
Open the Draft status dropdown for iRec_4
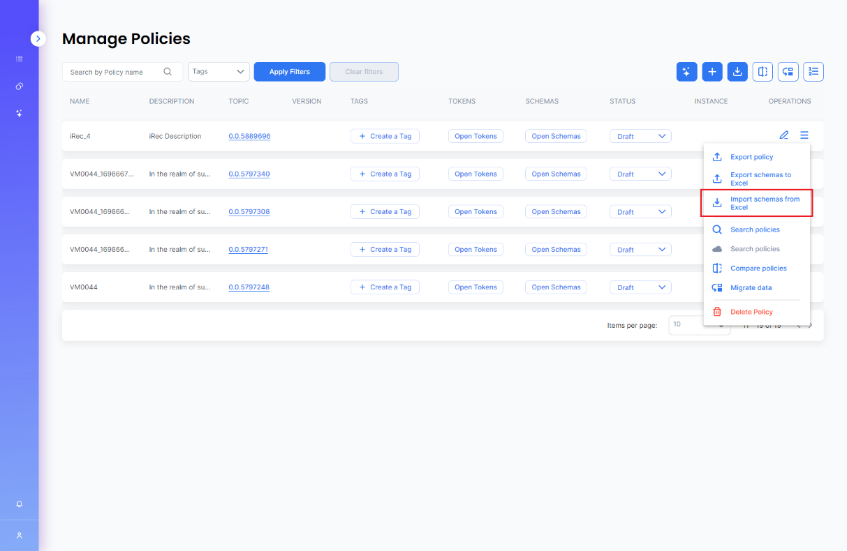[640, 136]
